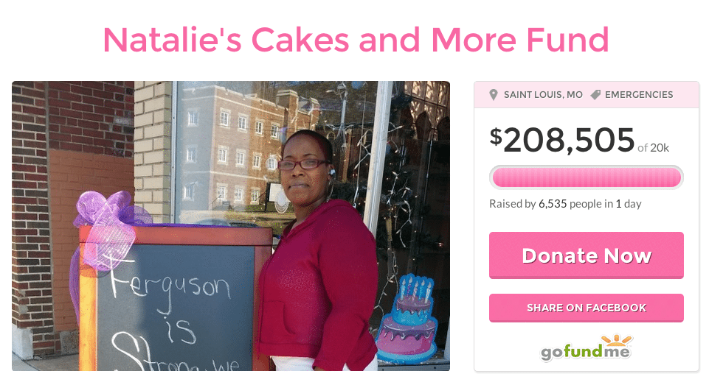Click the pink fundraising progress bar

587,177
